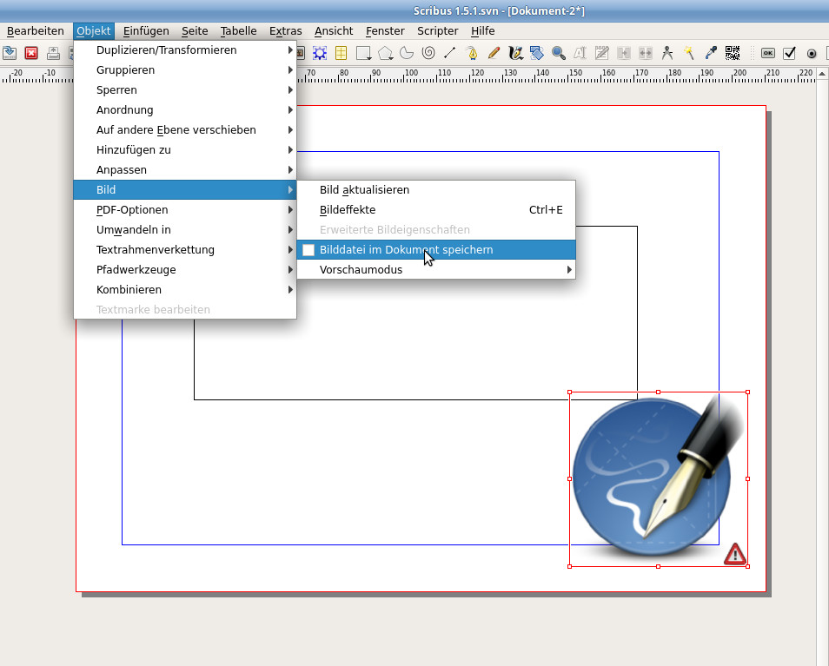Viewport: 829px width, 666px height.
Task: Click the warning triangle on image frame
Action: click(734, 555)
